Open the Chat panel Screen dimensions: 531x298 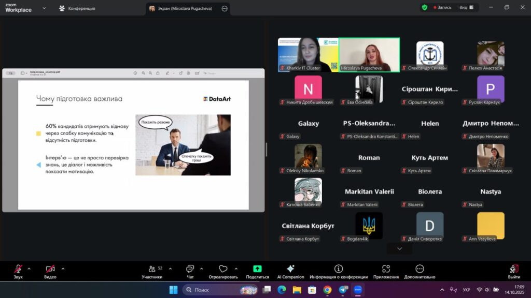[x=190, y=272]
